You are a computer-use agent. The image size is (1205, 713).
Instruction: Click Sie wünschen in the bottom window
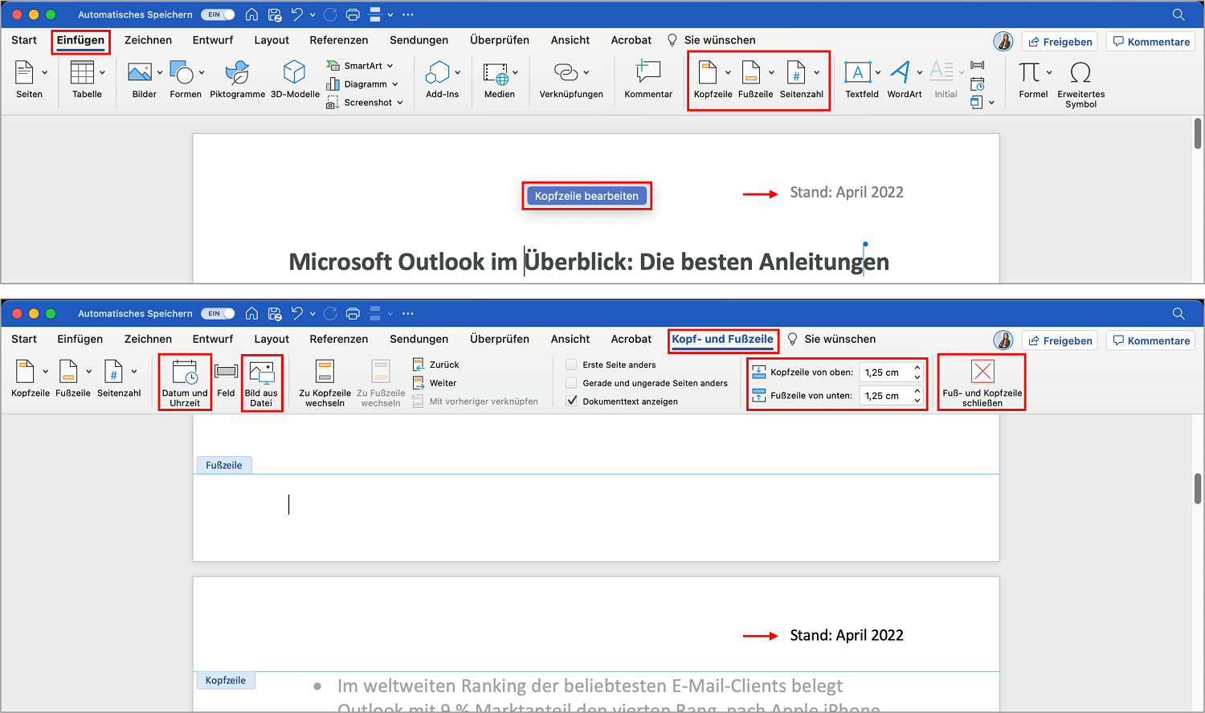[831, 339]
